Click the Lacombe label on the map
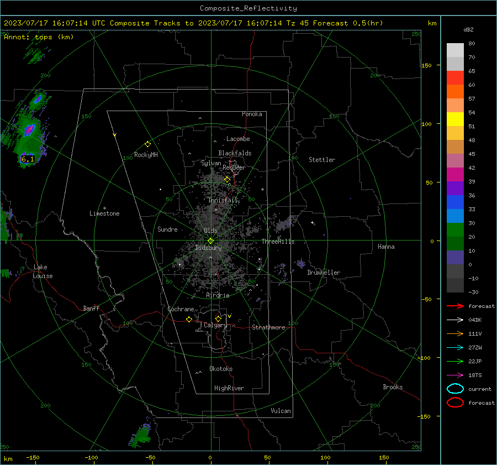Viewport: 497px width, 465px height. (x=238, y=139)
